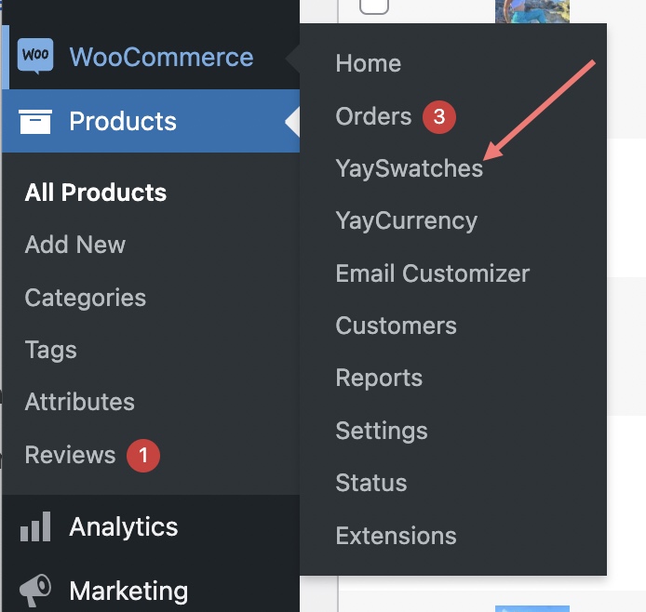Open WooCommerce Settings submenu item

tap(382, 432)
